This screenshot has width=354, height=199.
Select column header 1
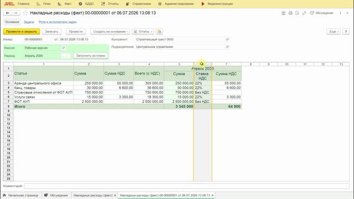click(x=43, y=64)
